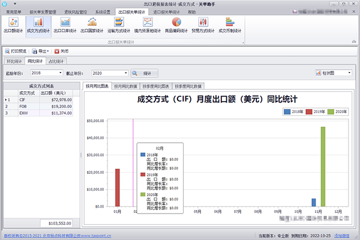Image resolution: width=360 pixels, height=240 pixels.
Task: Open the 起始年份 2018 dropdown
Action: pyautogui.click(x=61, y=73)
